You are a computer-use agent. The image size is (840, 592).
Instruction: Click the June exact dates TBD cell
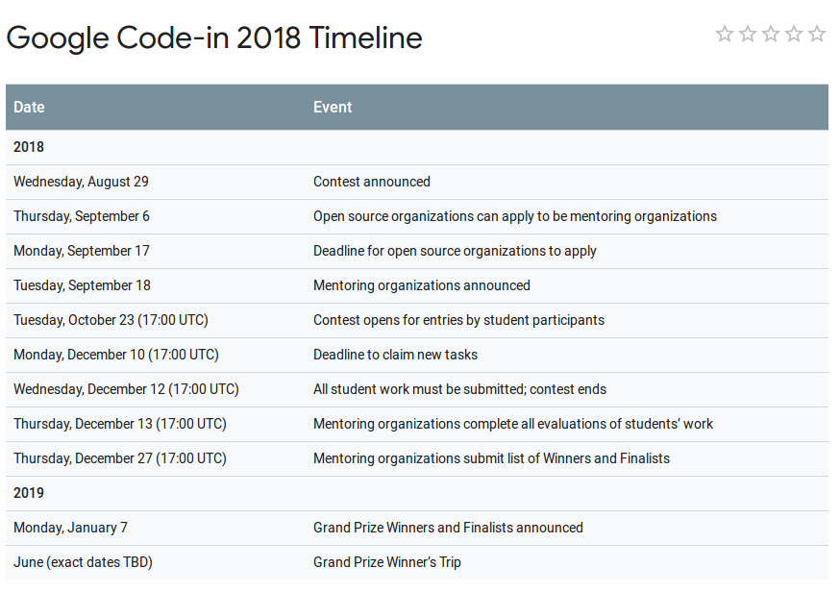pyautogui.click(x=83, y=562)
